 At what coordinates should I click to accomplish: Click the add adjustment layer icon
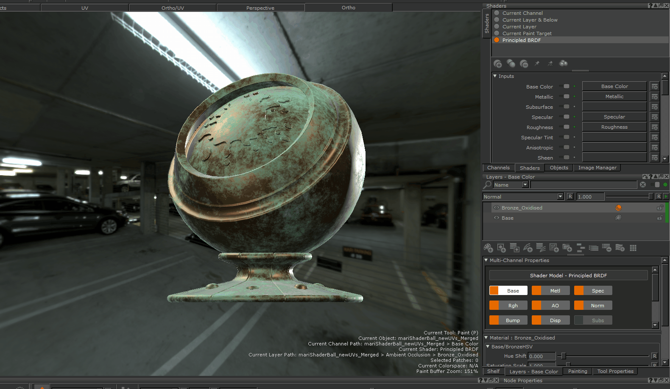[528, 248]
